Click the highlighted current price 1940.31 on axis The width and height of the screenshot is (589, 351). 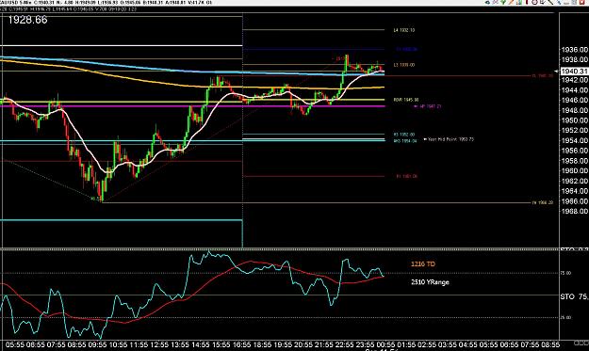(x=574, y=72)
